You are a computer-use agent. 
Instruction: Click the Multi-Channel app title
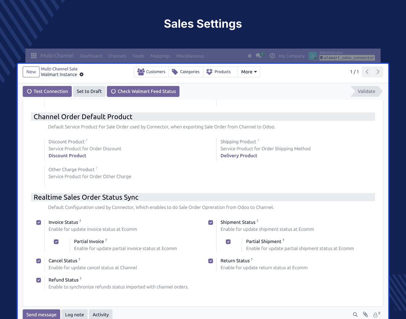tap(57, 56)
